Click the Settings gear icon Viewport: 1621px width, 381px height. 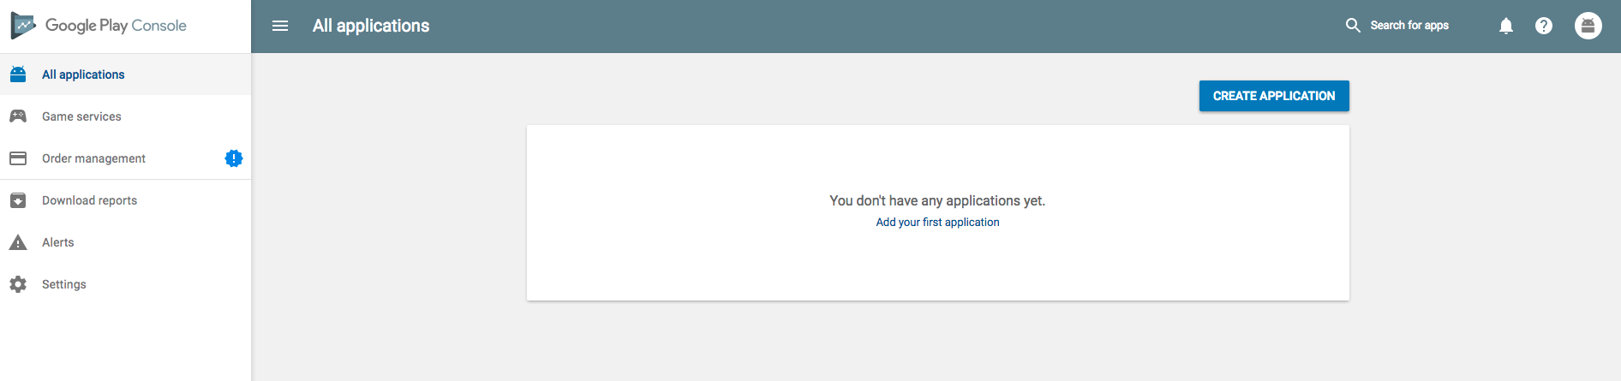[18, 284]
